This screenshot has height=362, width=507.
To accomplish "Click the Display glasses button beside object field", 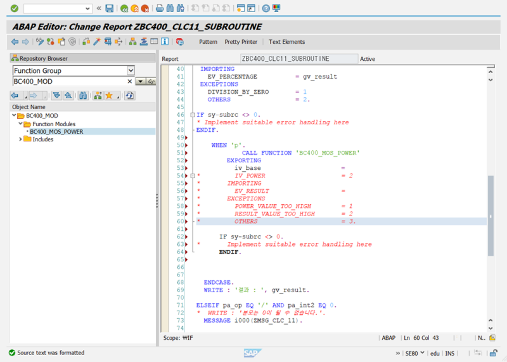I will [x=151, y=81].
